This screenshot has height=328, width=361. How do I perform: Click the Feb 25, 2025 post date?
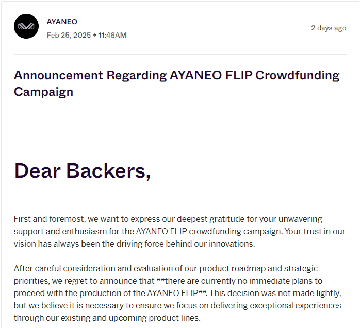coord(69,35)
